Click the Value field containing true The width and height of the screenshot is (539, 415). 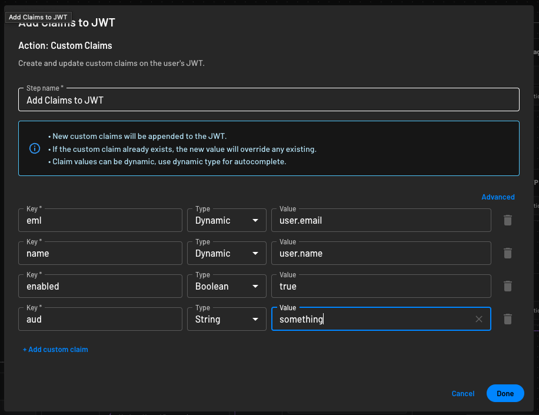click(x=381, y=286)
